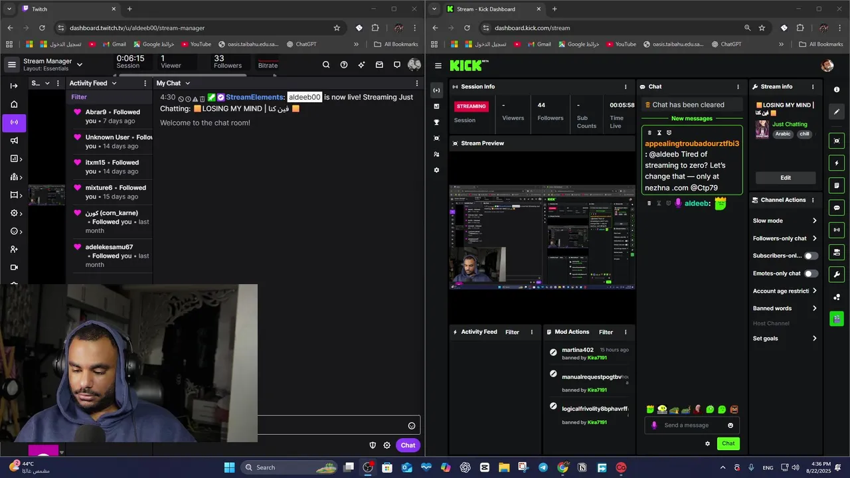The width and height of the screenshot is (850, 478).
Task: Open Stream info panel three-dot menu
Action: click(813, 87)
